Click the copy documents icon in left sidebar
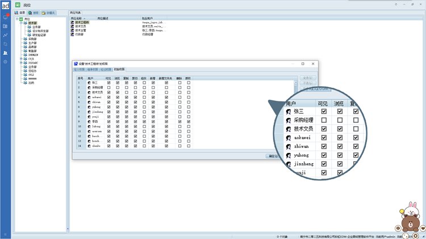The width and height of the screenshot is (426, 239). click(5, 44)
